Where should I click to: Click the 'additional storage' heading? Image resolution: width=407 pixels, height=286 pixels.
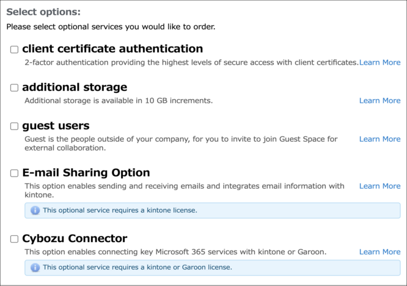click(x=75, y=87)
